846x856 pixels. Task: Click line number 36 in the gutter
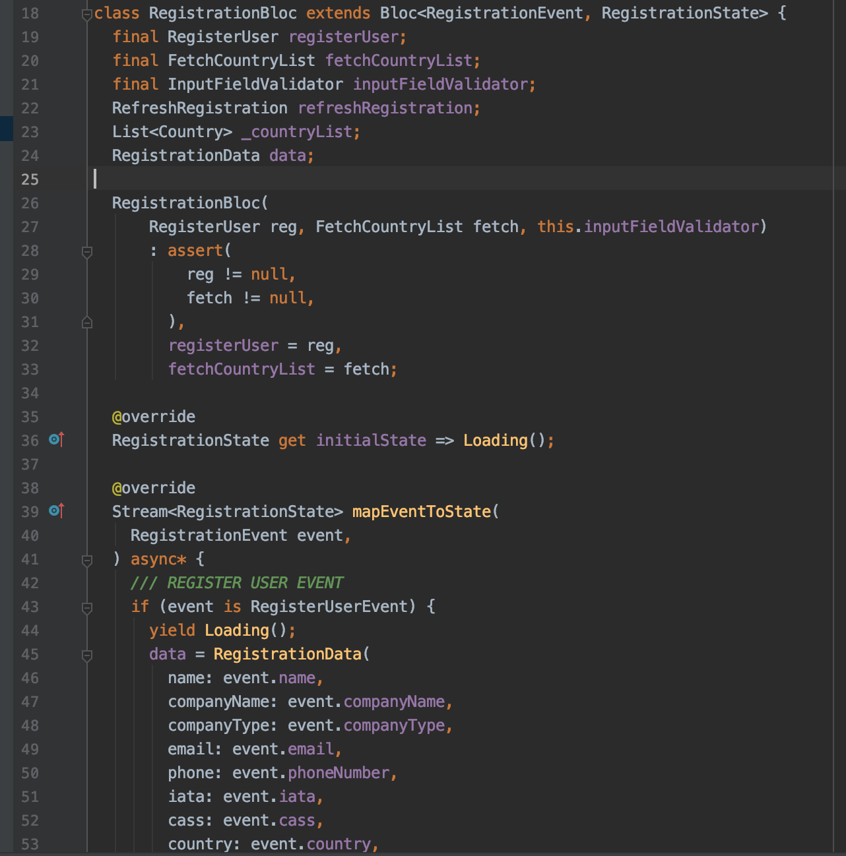(30, 441)
